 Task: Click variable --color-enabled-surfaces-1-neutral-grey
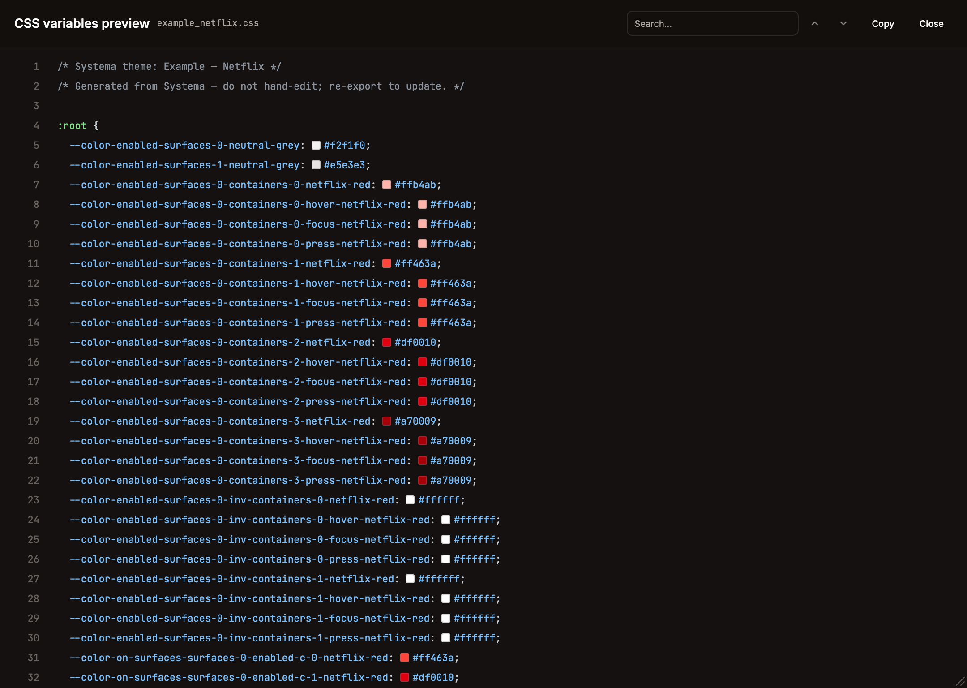(184, 165)
